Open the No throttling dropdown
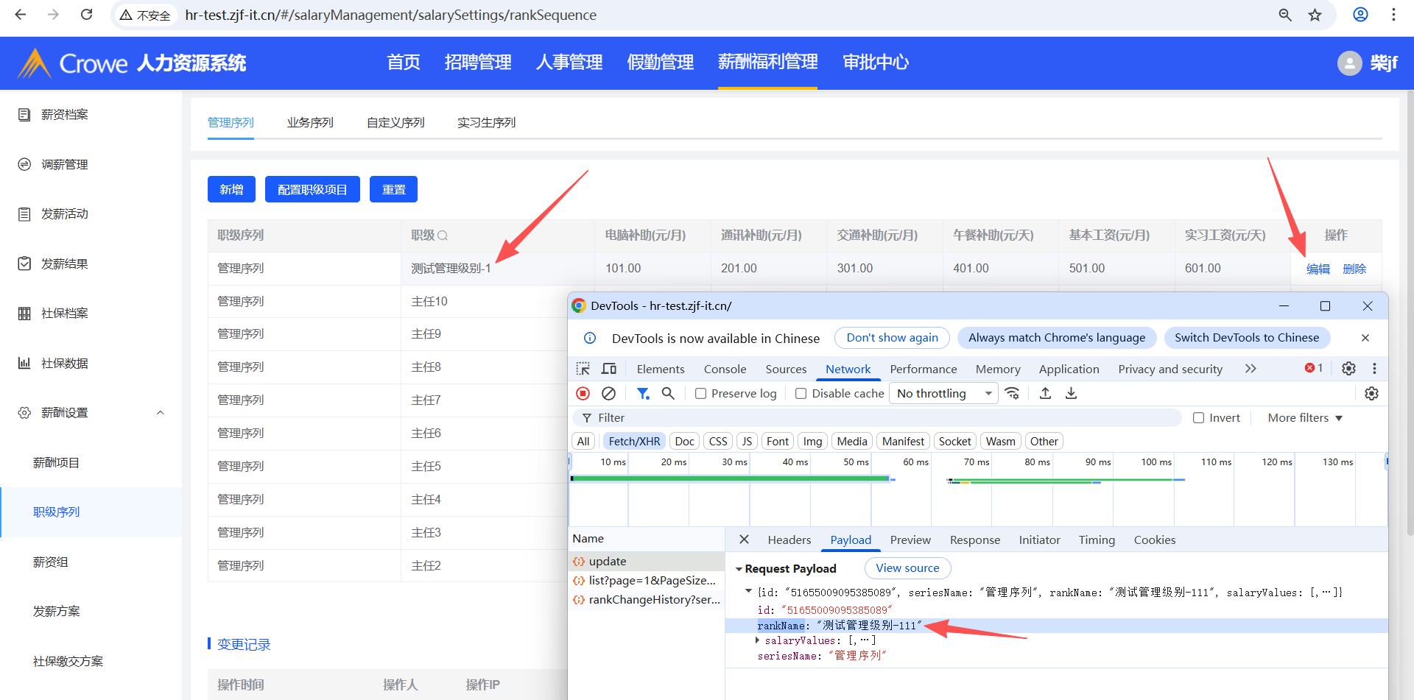Image resolution: width=1414 pixels, height=700 pixels. pos(943,394)
